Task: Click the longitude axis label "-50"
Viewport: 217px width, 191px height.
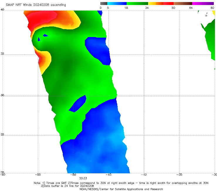Action: (x=73, y=175)
